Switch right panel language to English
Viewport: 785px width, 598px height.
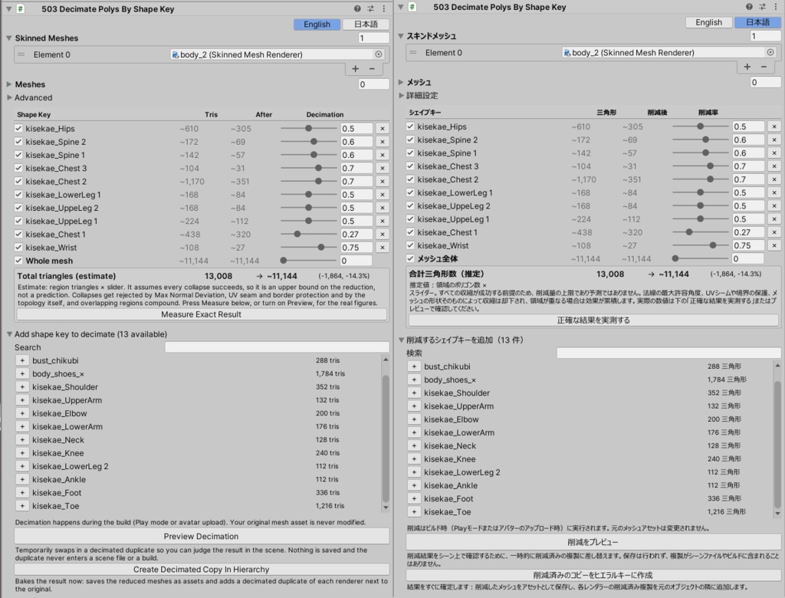tap(708, 22)
